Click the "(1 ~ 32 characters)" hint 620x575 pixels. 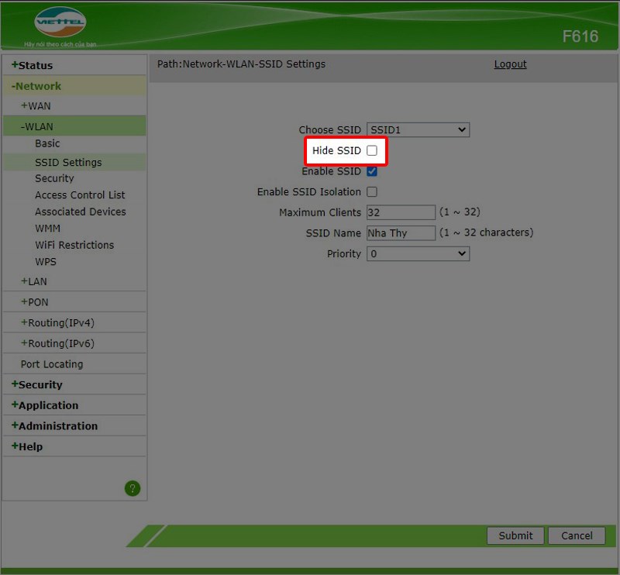click(x=487, y=232)
